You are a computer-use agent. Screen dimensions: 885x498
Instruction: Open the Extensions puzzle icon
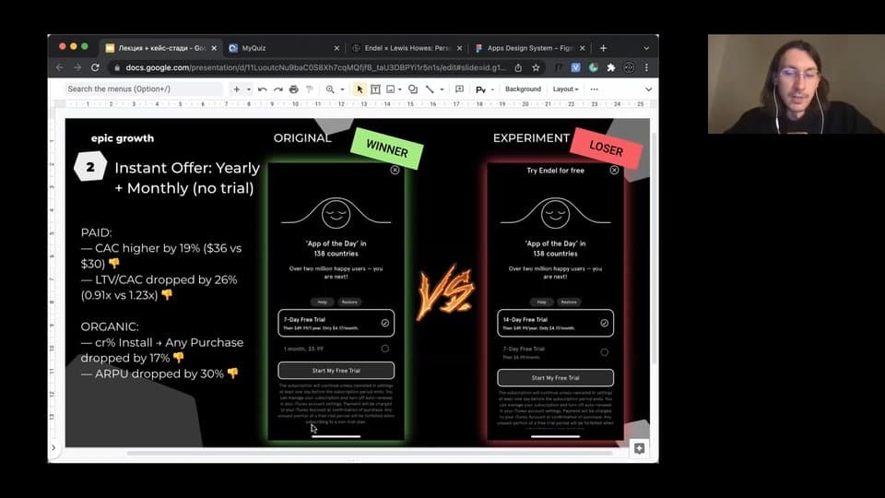pos(610,67)
